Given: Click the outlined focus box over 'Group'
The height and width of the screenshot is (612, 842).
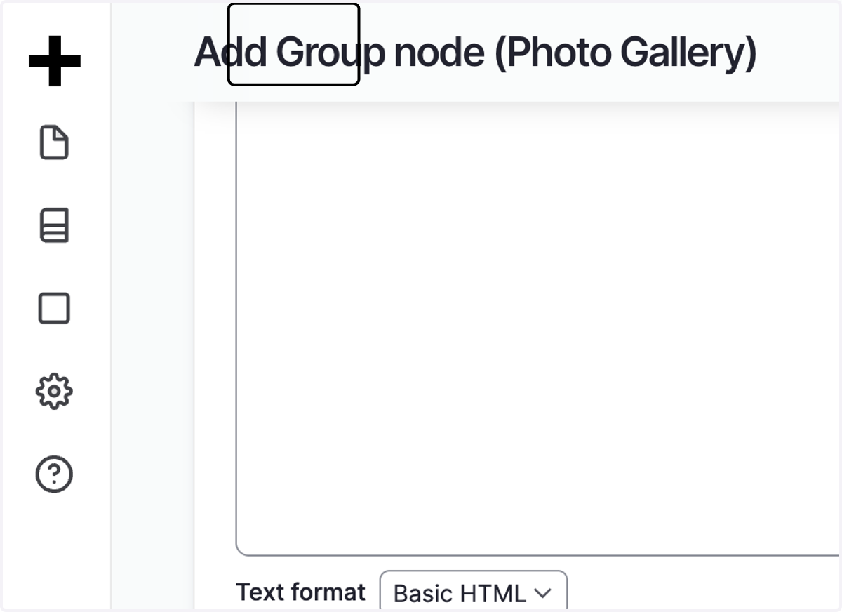Looking at the screenshot, I should [294, 44].
